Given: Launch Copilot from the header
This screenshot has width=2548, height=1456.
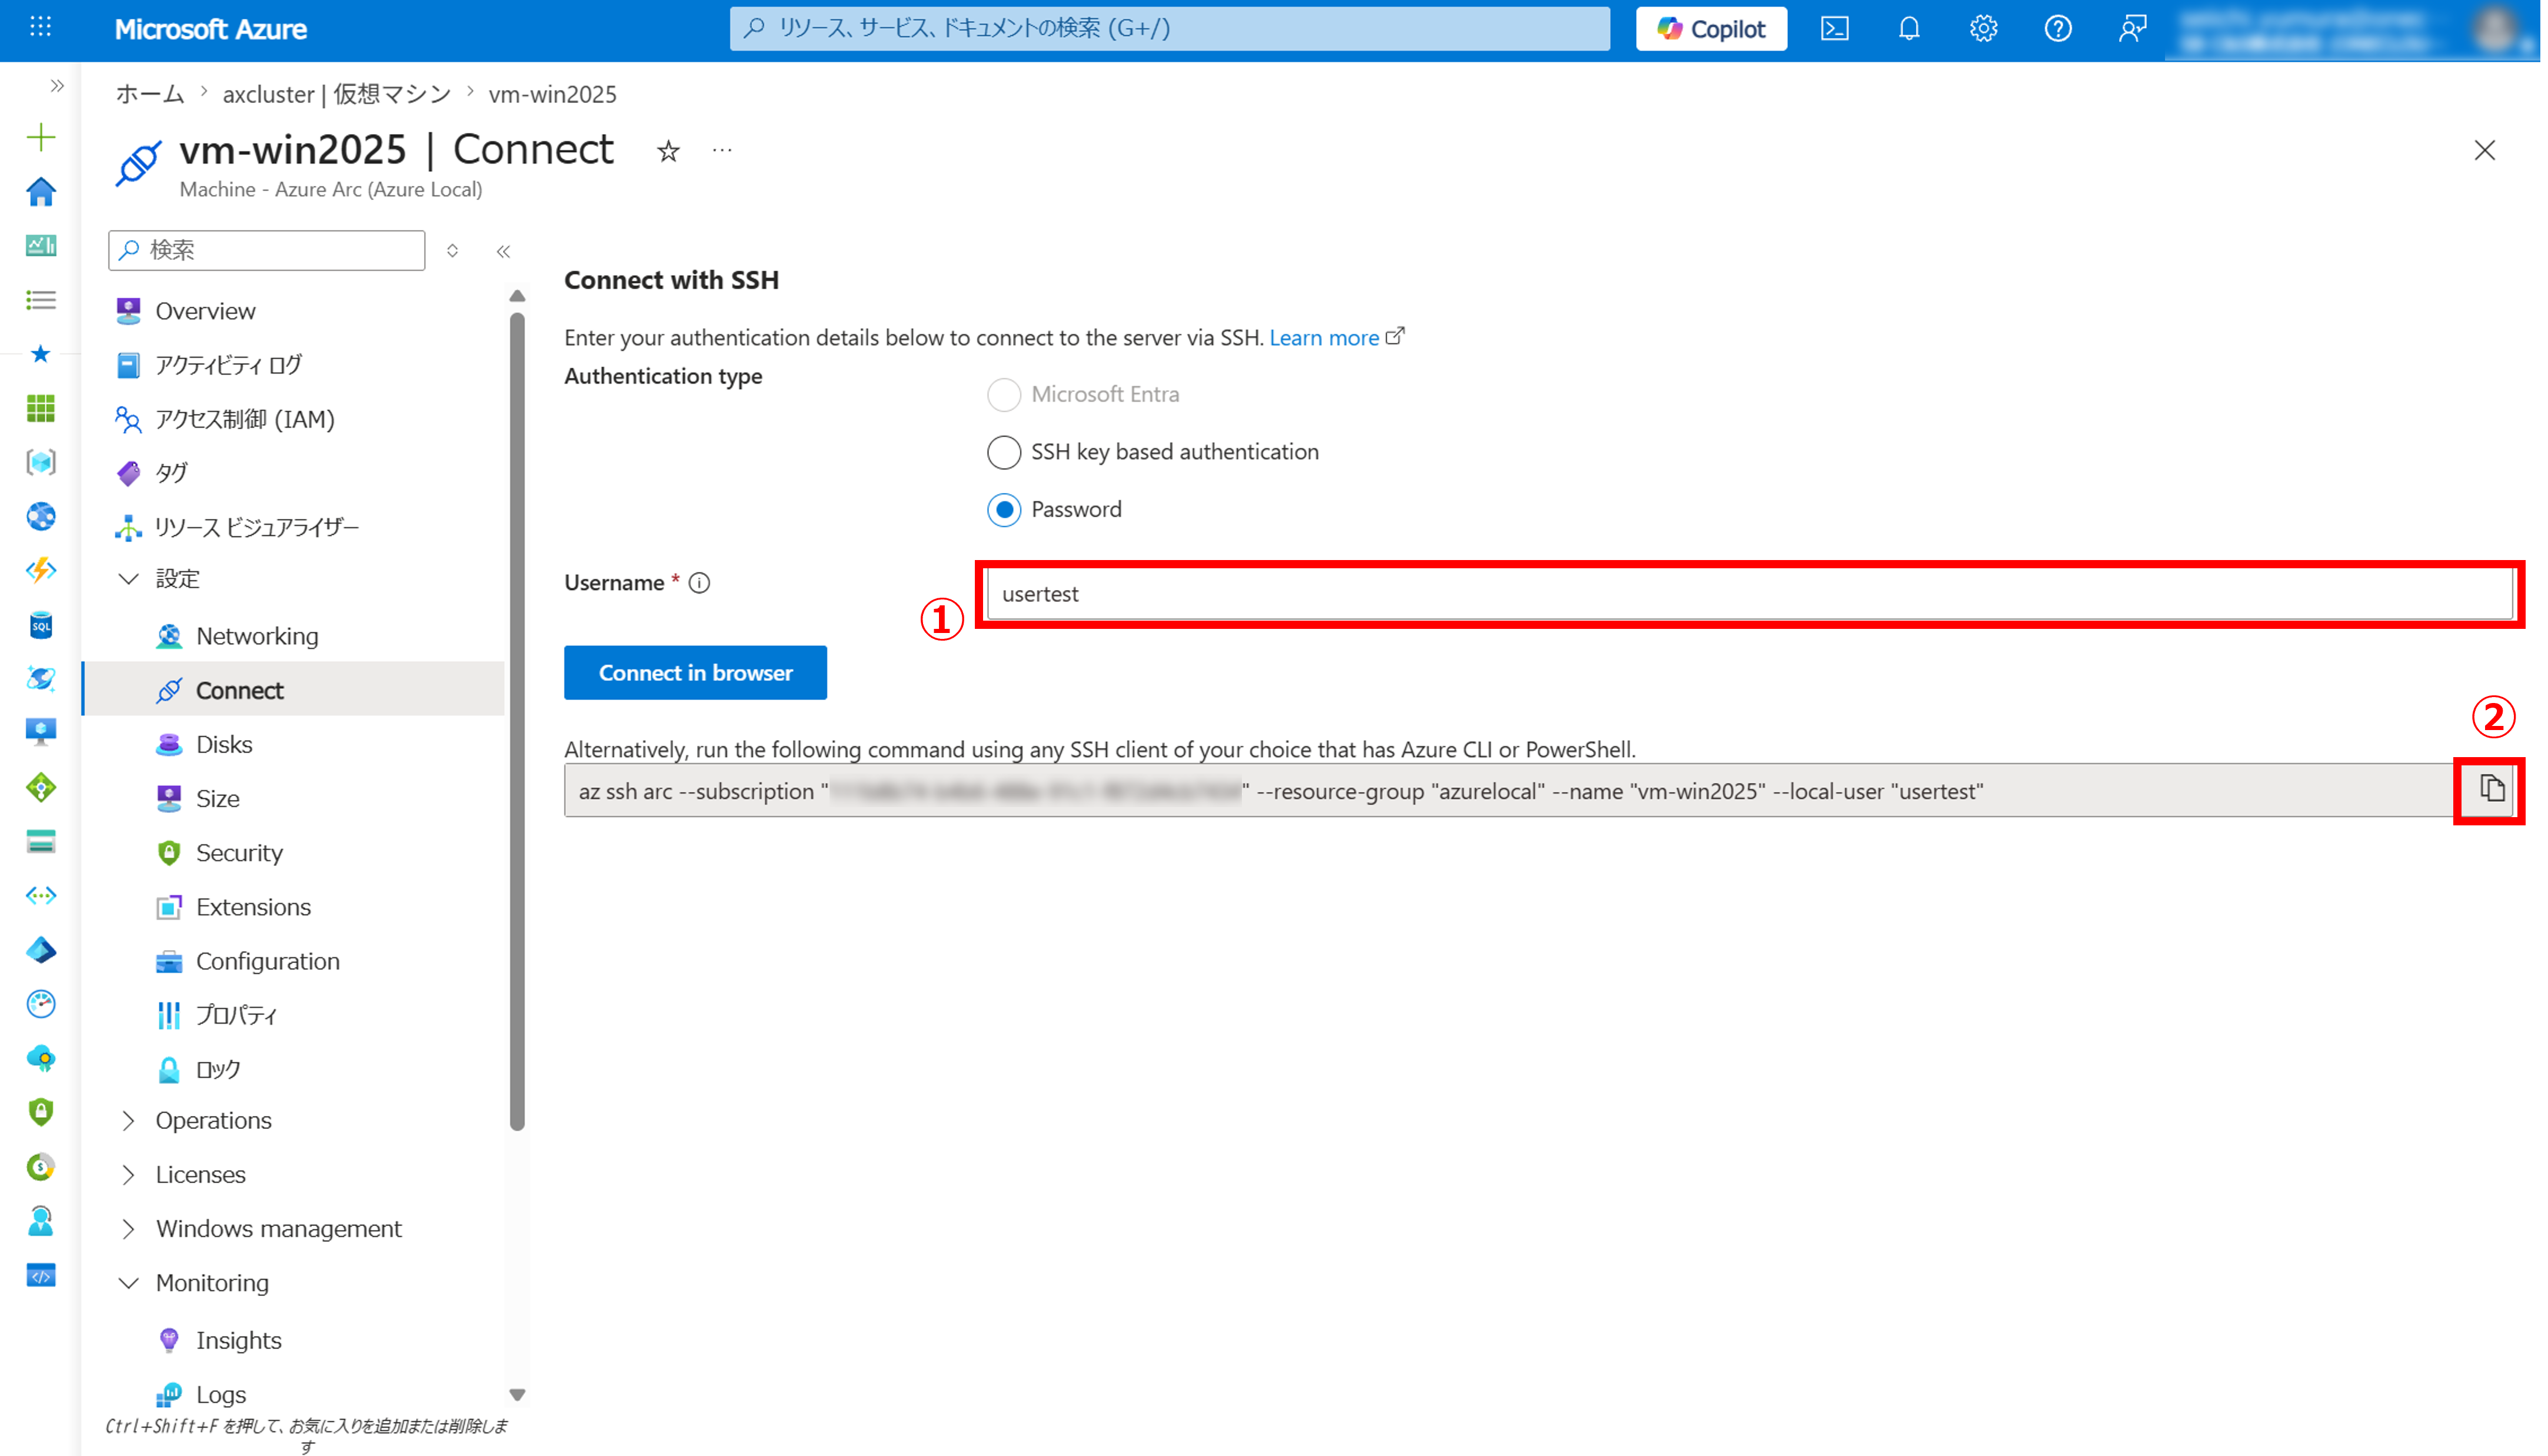Looking at the screenshot, I should 1711,29.
